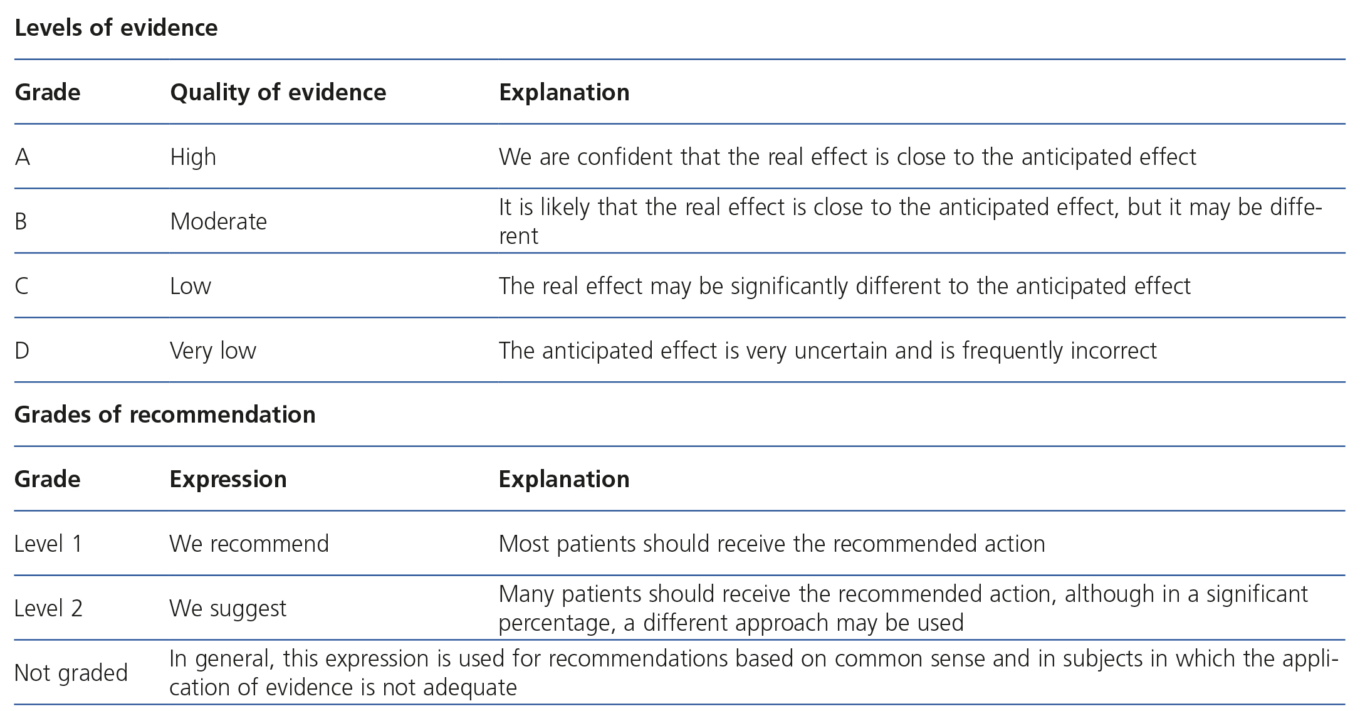Select the explanation starting 'We are confident'
This screenshot has height=711, width=1365.
pyautogui.click(x=847, y=157)
